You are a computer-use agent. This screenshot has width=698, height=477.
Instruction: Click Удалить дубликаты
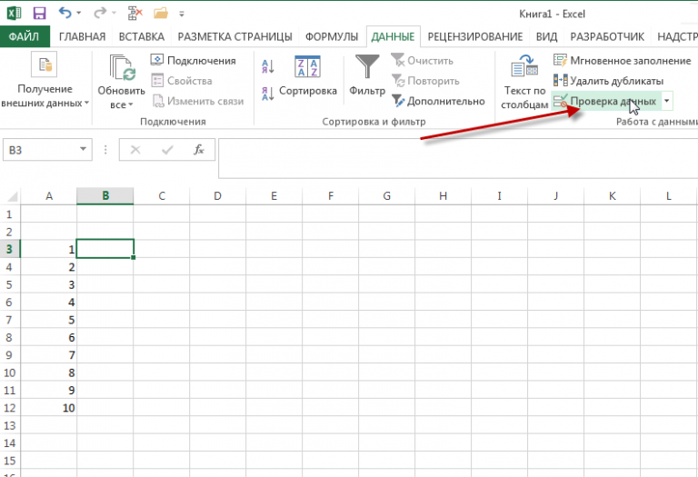pos(608,81)
